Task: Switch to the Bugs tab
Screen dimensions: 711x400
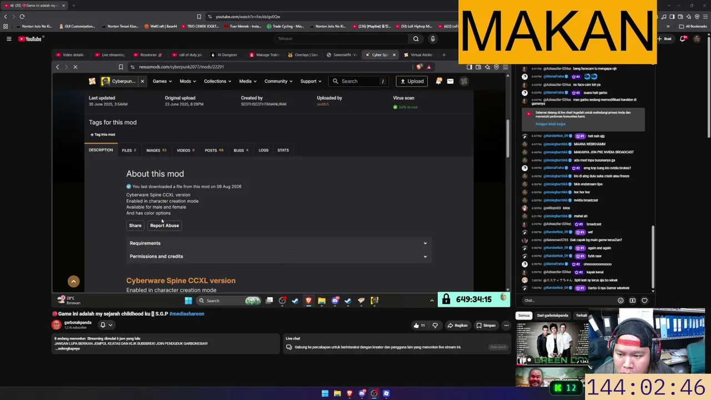Action: (241, 151)
